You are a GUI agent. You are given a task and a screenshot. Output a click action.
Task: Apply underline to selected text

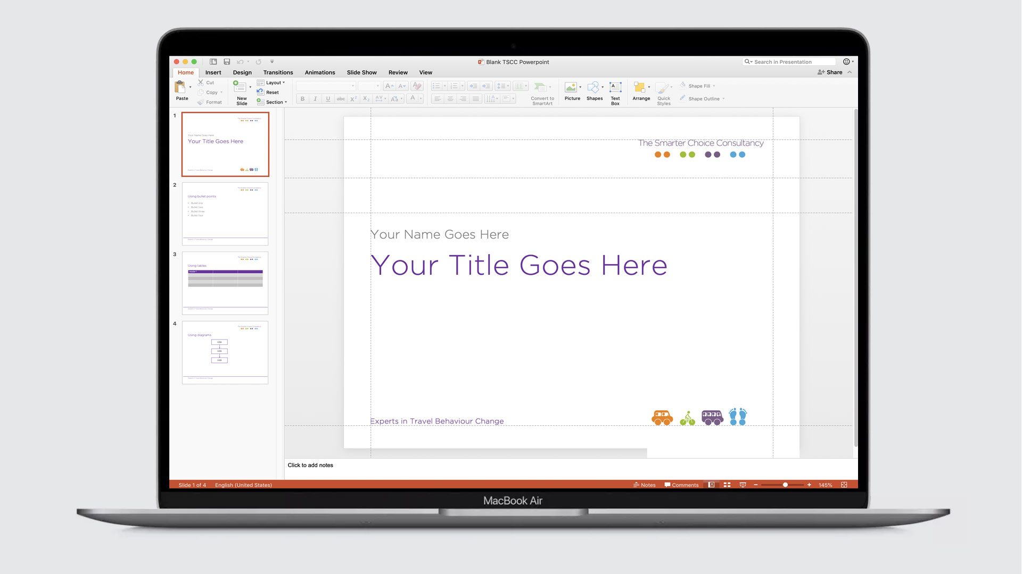tap(327, 98)
